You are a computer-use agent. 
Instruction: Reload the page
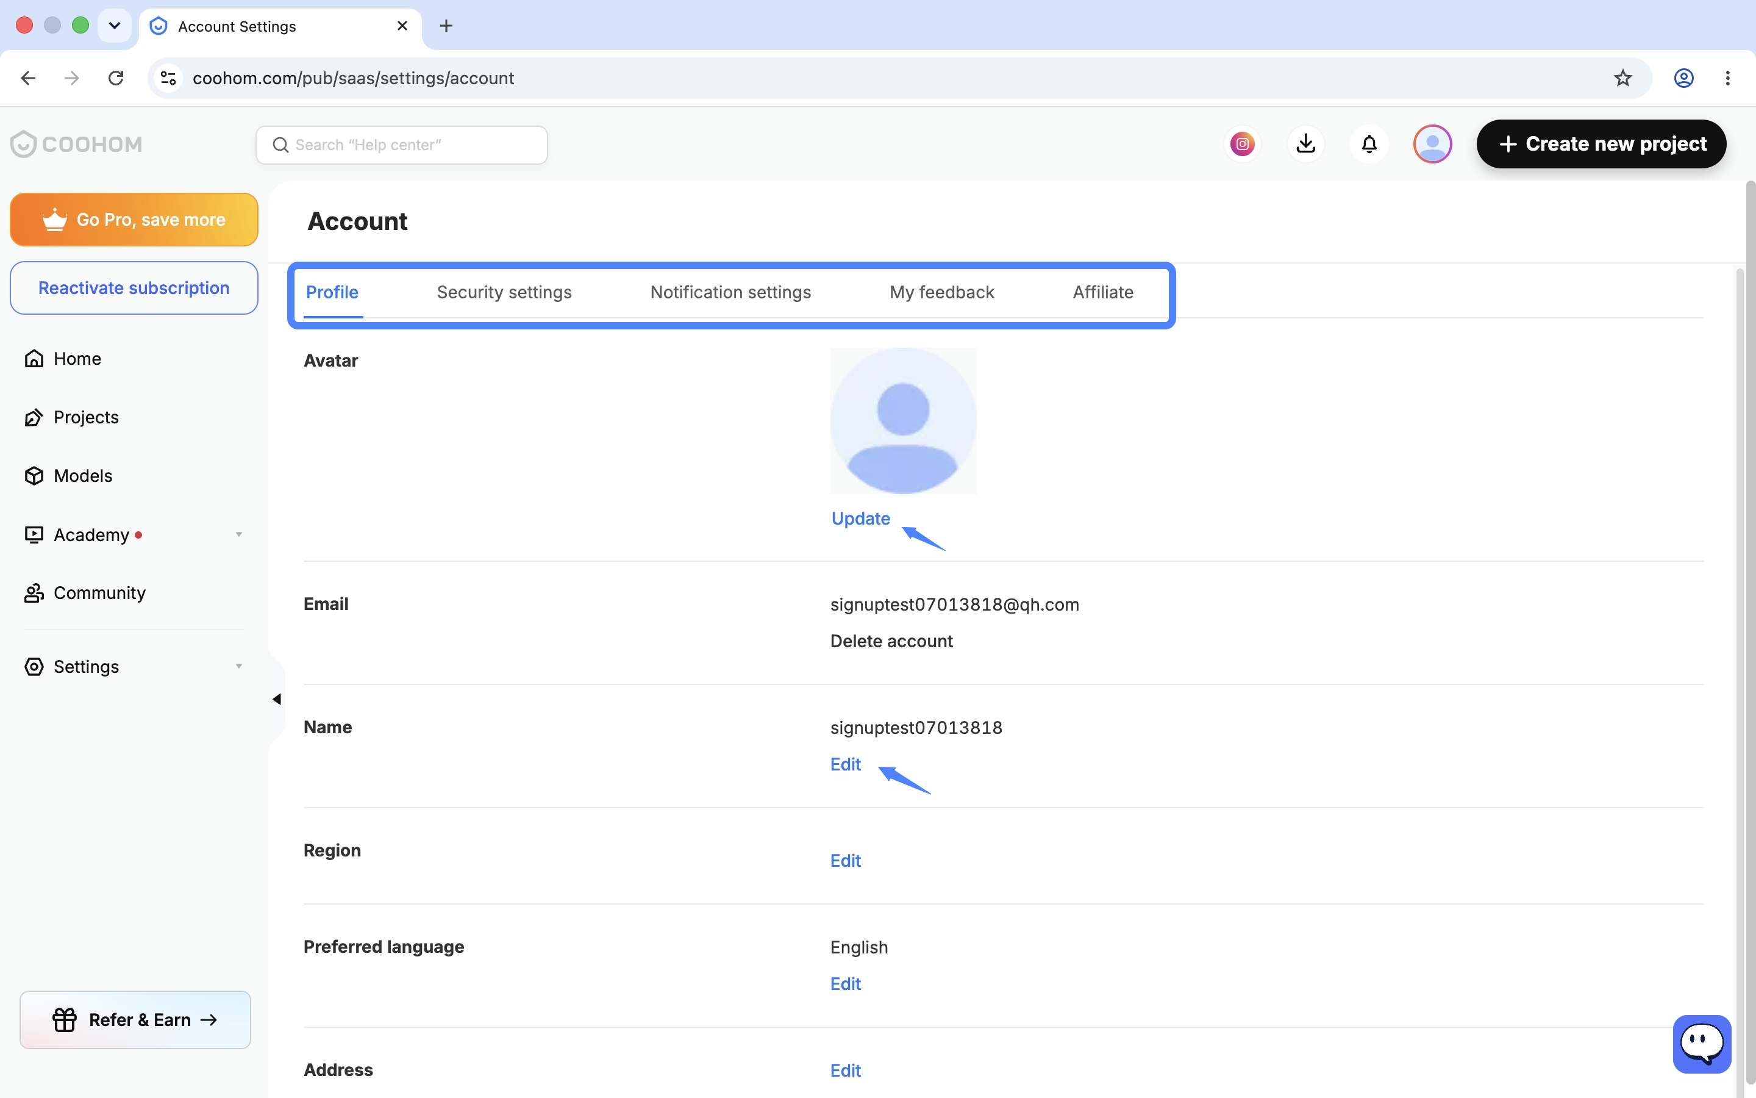[115, 77]
